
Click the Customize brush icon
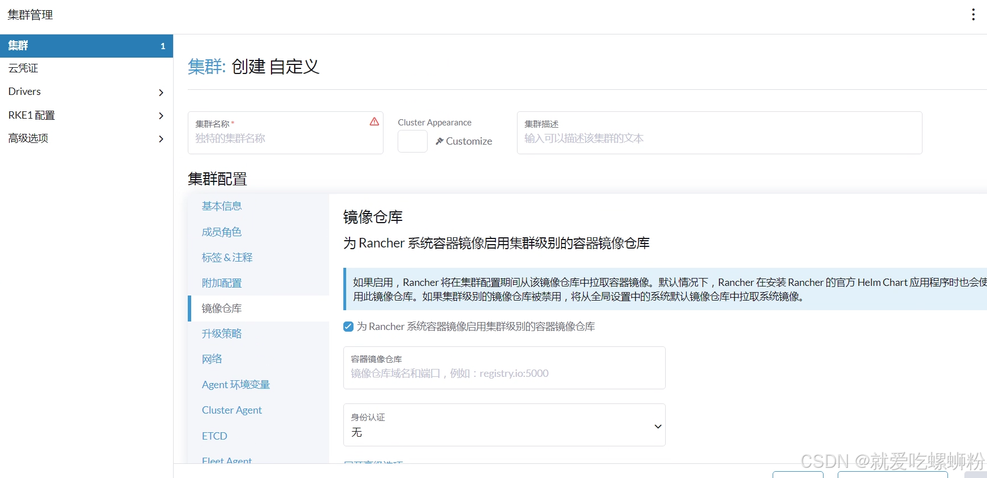tap(439, 141)
